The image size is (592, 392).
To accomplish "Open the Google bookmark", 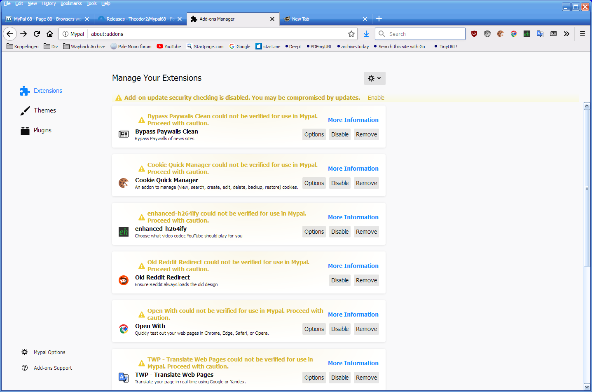I will pyautogui.click(x=240, y=47).
